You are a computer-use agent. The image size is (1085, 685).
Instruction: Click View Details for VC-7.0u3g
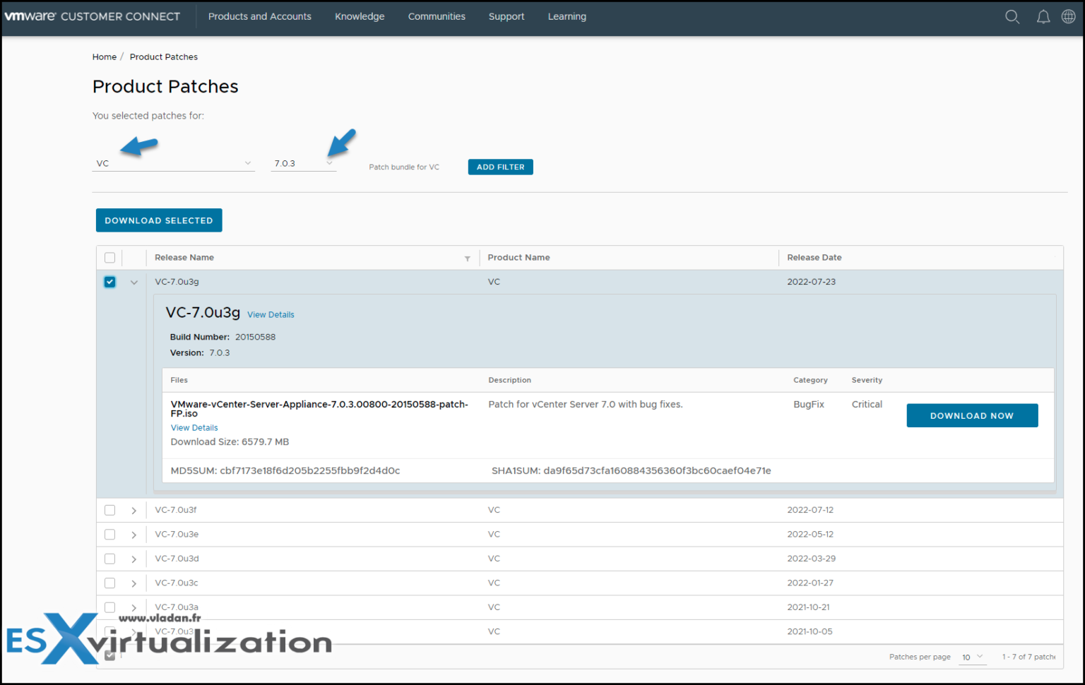point(271,314)
